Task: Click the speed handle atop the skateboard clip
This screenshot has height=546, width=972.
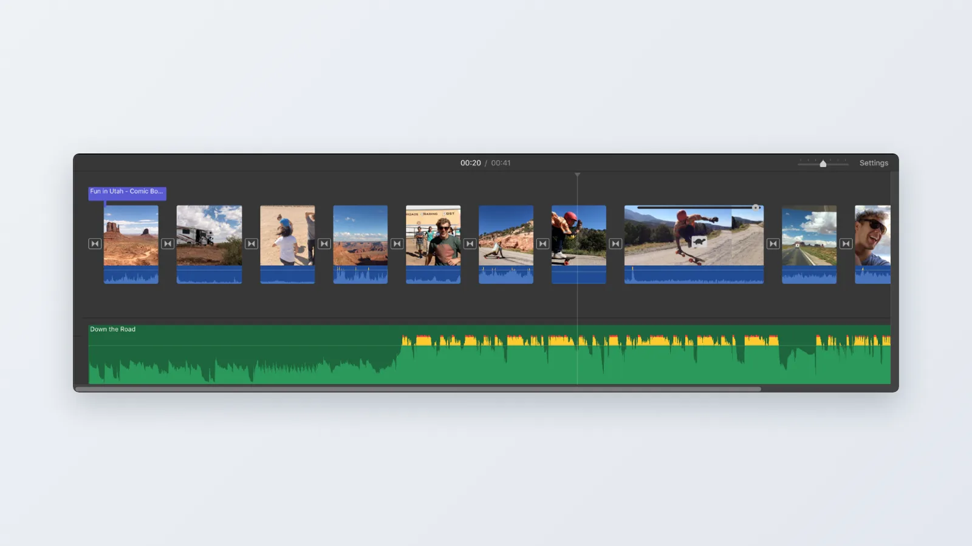Action: pos(756,207)
